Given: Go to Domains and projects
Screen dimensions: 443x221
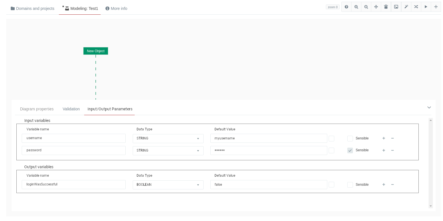Looking at the screenshot, I should click(x=32, y=8).
